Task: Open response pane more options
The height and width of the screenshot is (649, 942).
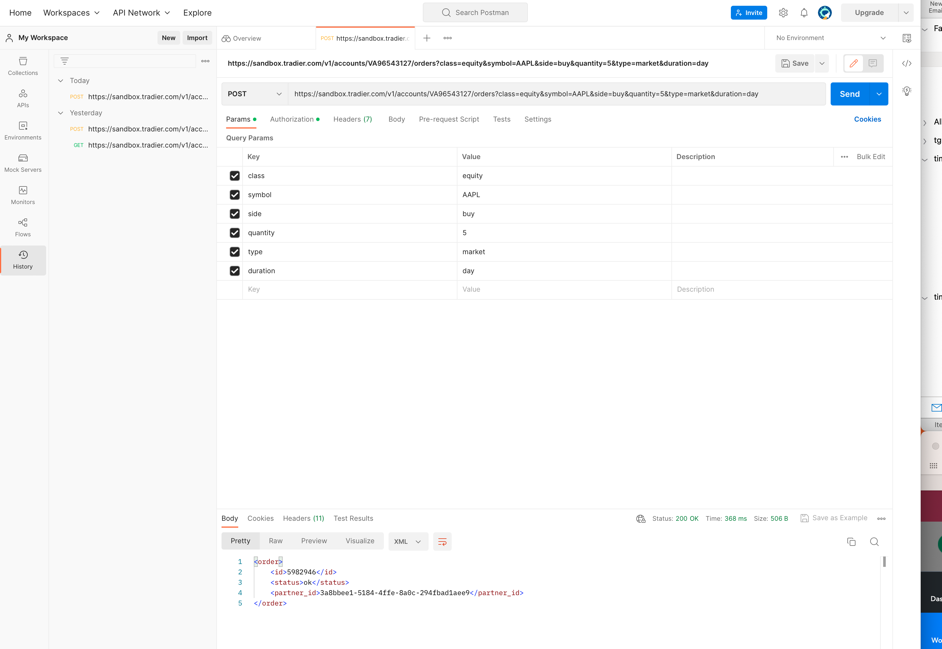Action: click(881, 518)
